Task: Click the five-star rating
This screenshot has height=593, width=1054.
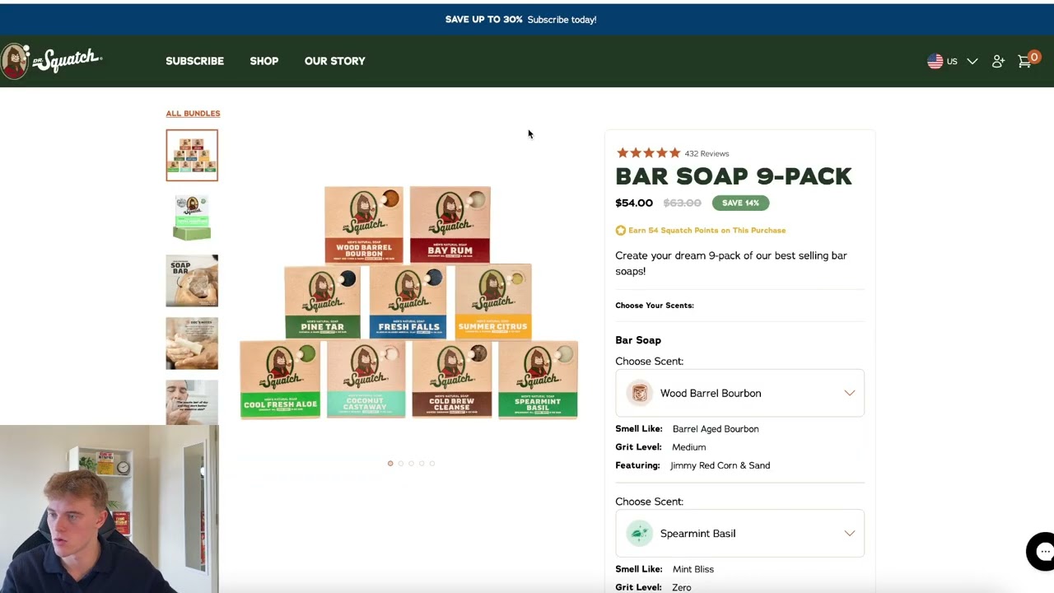Action: point(648,153)
